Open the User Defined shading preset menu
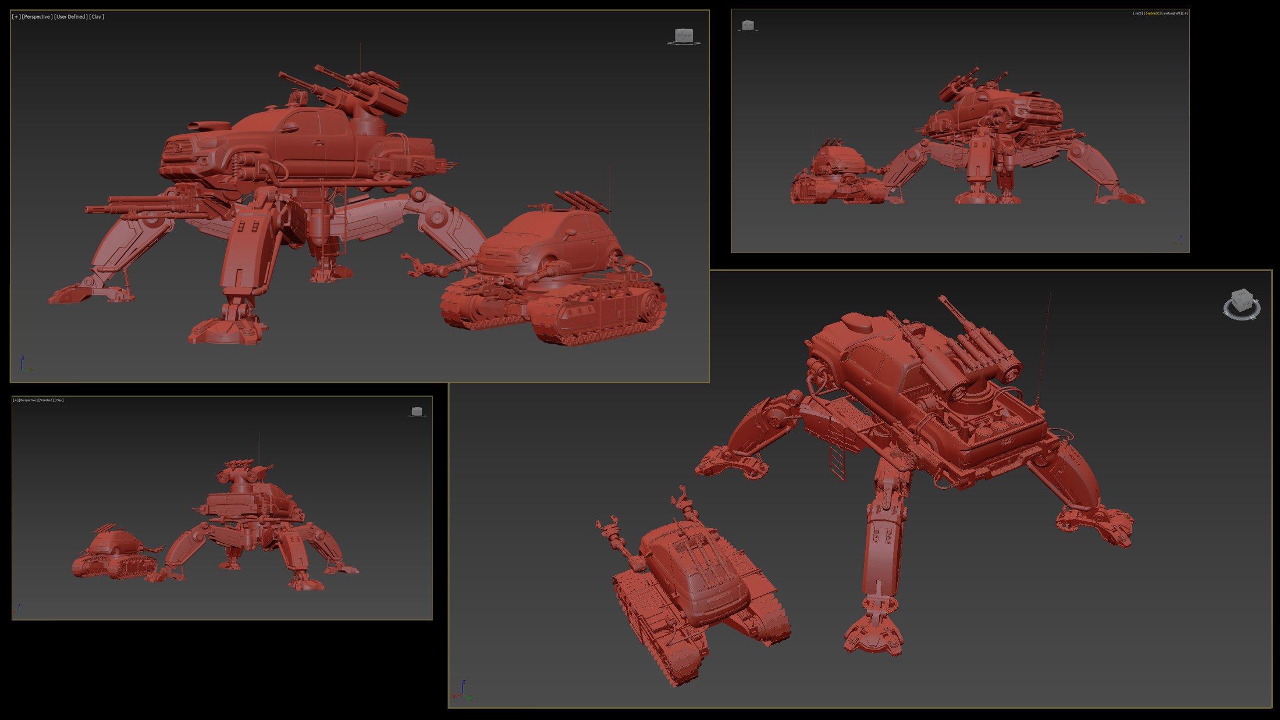1280x720 pixels. [71, 17]
